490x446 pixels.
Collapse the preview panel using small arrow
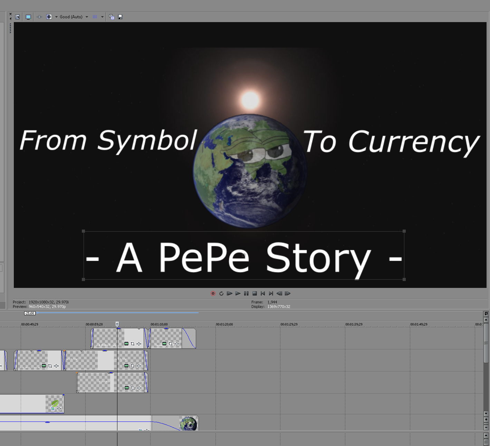click(x=10, y=19)
